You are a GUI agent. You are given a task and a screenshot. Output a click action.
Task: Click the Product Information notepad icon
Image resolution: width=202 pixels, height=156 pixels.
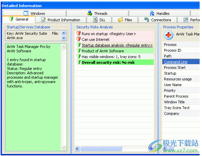[43, 20]
